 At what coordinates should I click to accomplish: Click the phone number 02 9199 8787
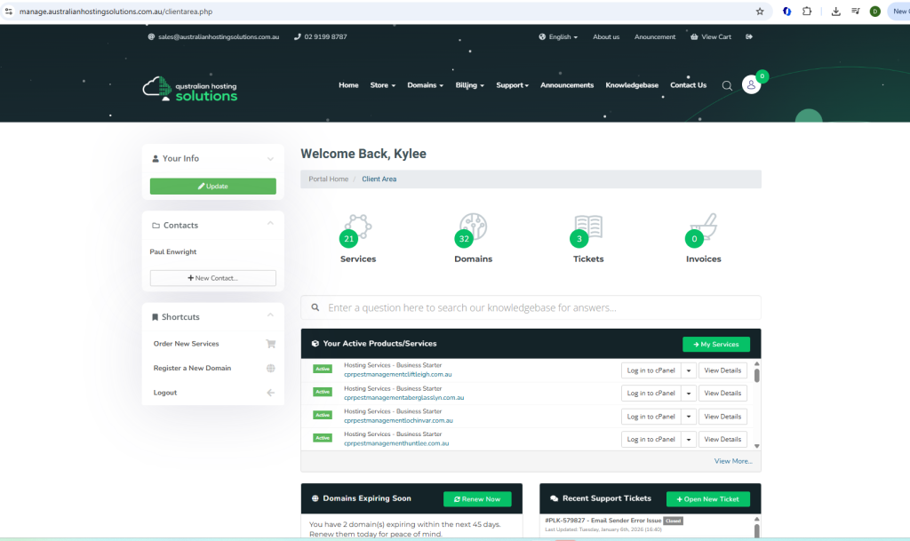tap(325, 36)
